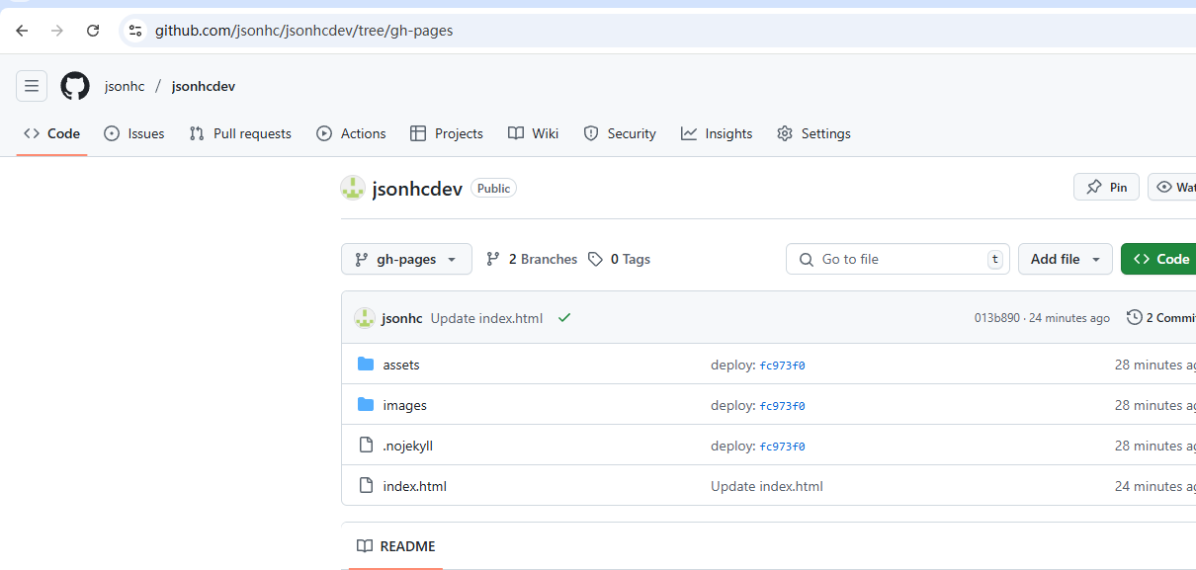Open site information icon in address bar
Image resolution: width=1196 pixels, height=570 pixels.
click(x=135, y=31)
